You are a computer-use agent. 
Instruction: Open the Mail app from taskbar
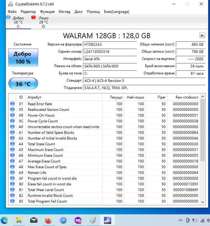click(x=34, y=221)
